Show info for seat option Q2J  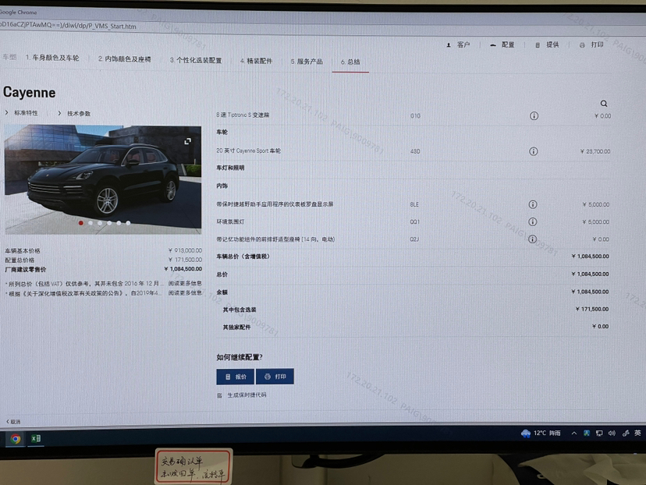533,239
